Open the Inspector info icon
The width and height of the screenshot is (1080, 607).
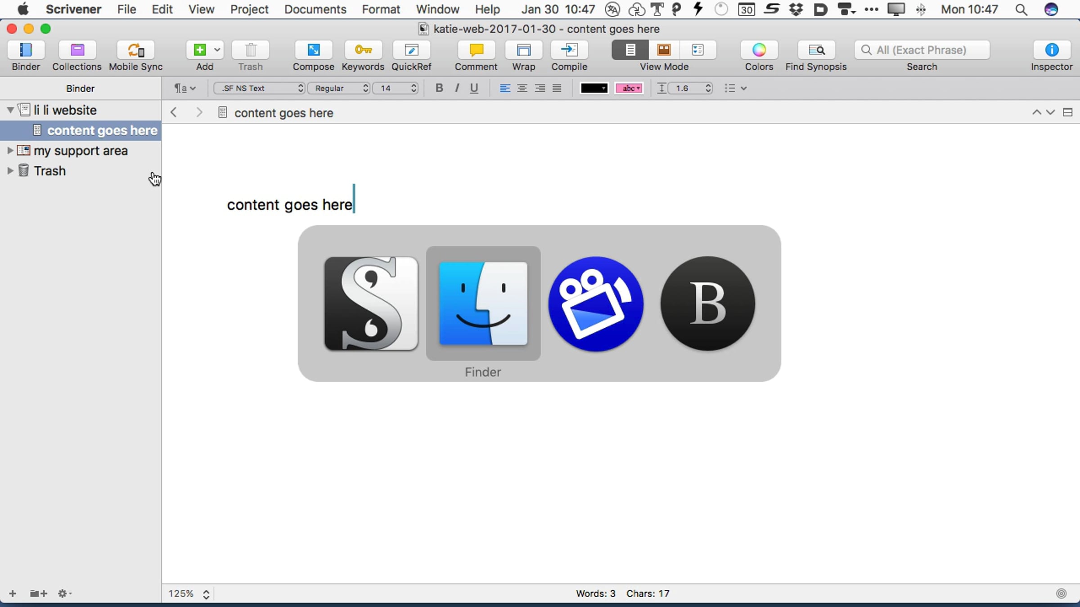[1051, 50]
